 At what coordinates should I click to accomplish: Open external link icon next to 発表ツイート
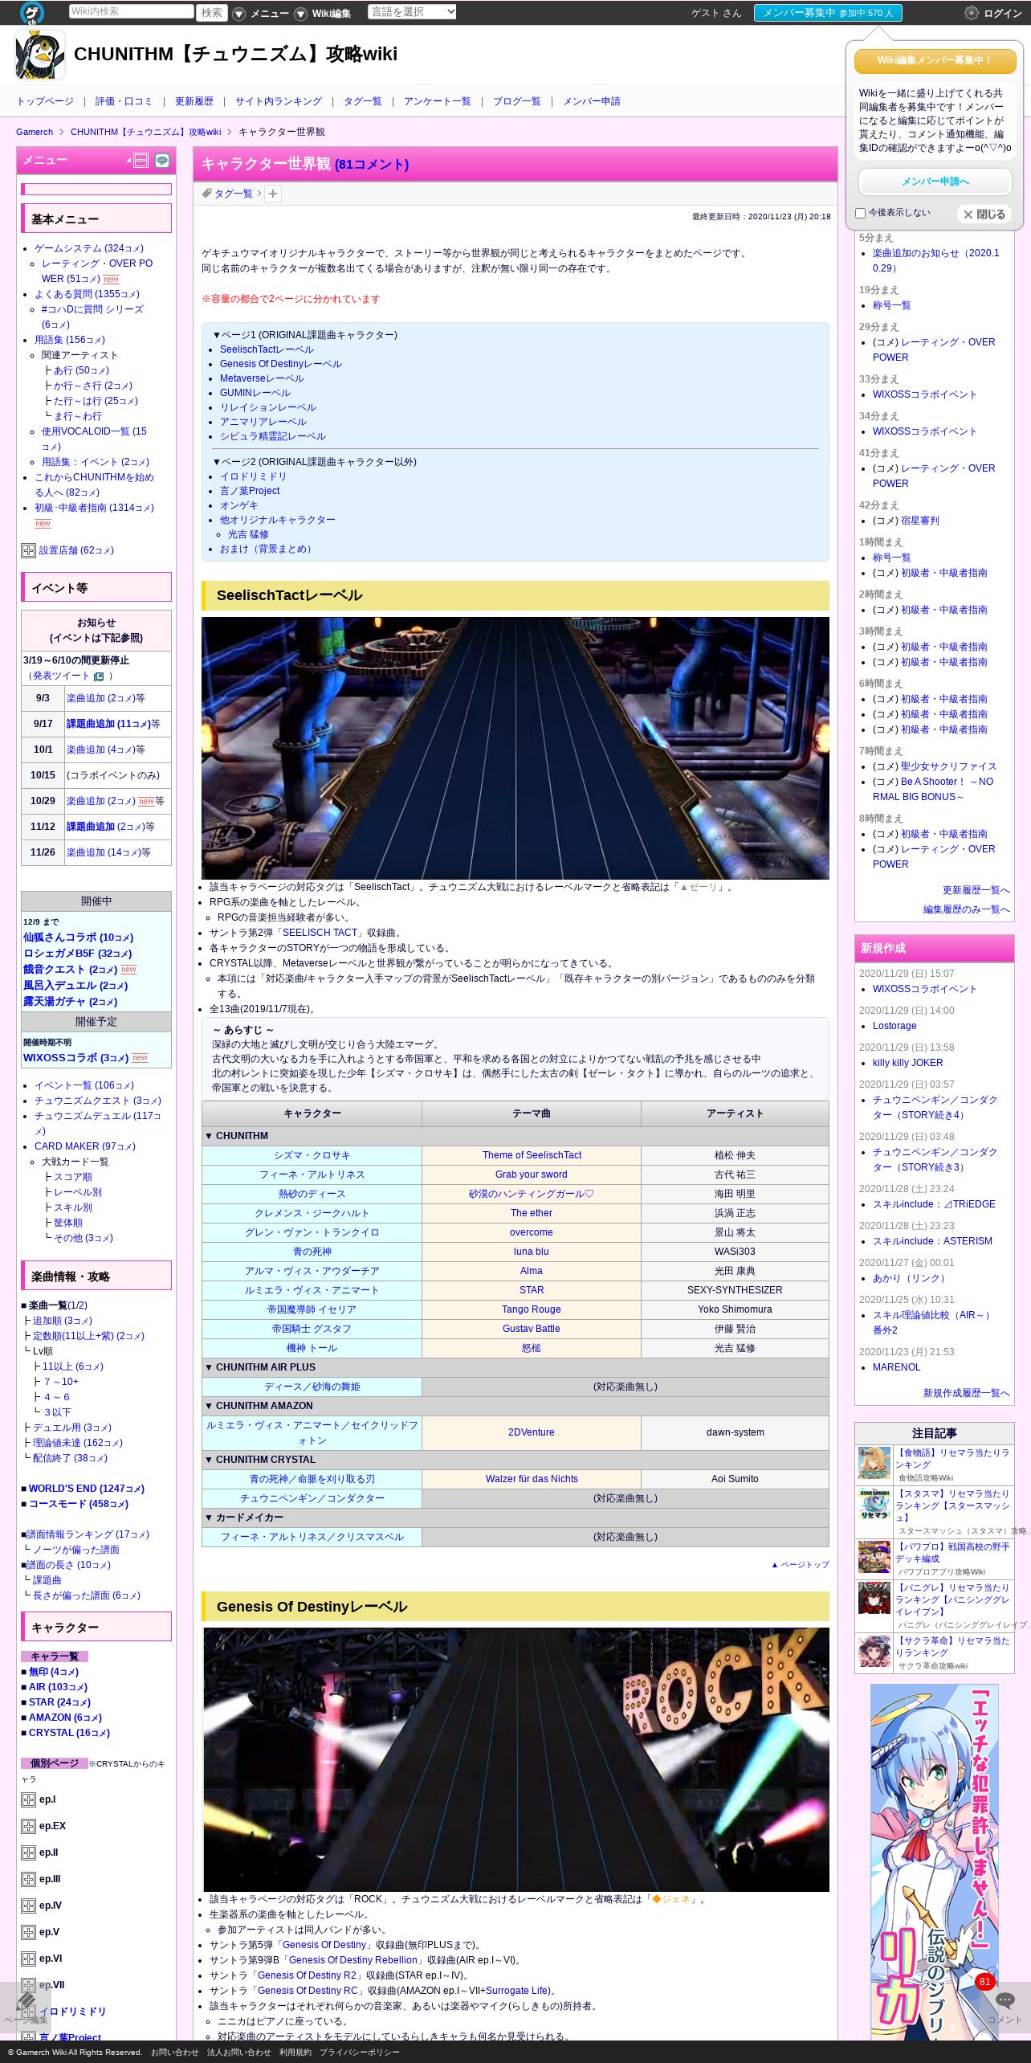click(99, 676)
